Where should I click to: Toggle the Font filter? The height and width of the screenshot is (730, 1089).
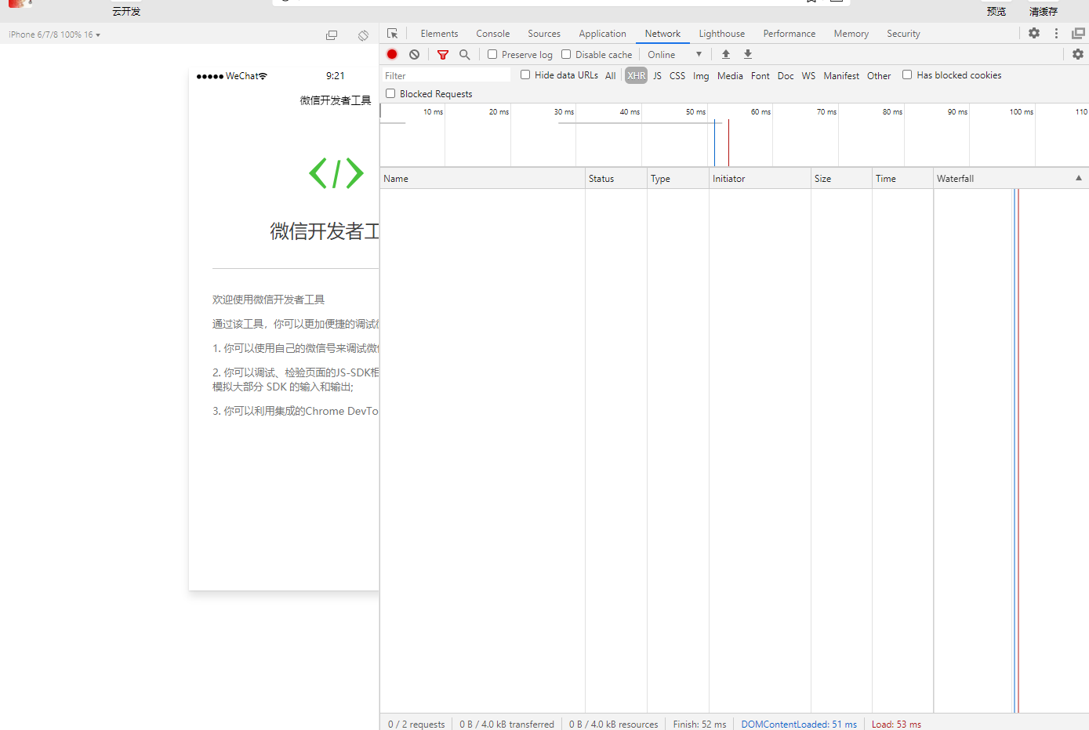point(760,75)
